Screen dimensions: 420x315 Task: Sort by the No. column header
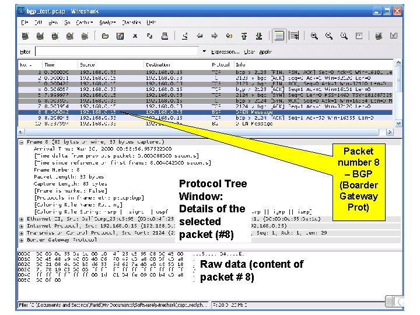pyautogui.click(x=30, y=65)
